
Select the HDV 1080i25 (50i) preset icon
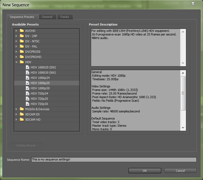27,67
